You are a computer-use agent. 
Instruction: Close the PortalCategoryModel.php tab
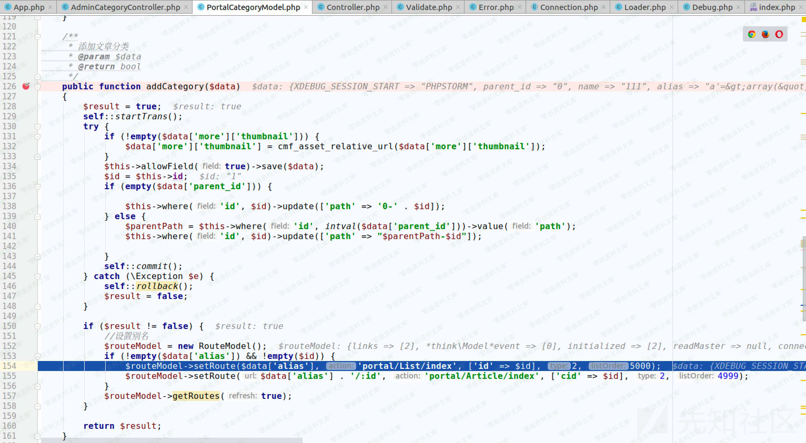[306, 7]
